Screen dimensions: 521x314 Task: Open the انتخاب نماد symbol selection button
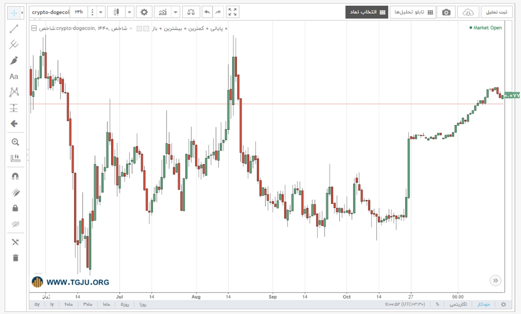(367, 12)
